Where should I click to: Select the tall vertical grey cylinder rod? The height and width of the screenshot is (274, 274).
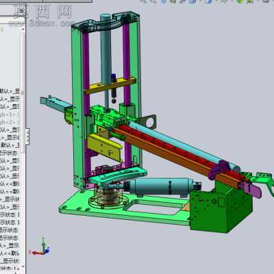pyautogui.click(x=106, y=49)
